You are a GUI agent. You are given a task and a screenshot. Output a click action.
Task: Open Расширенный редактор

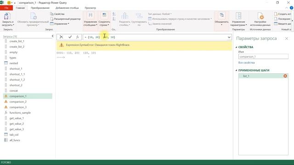coord(65,19)
